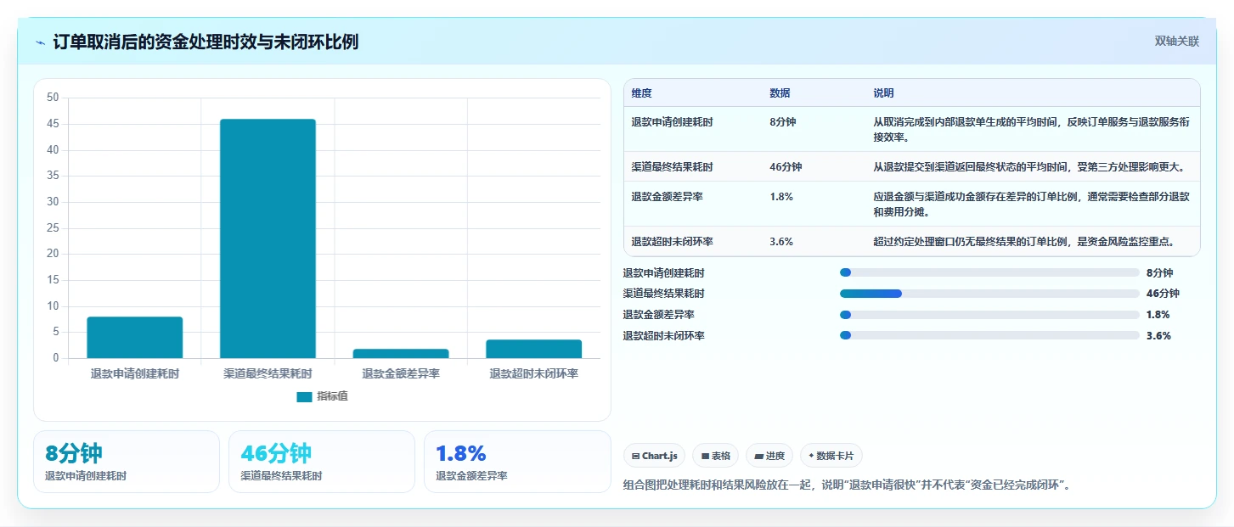Click the footer note starting 组合图把处理耗时

(847, 485)
